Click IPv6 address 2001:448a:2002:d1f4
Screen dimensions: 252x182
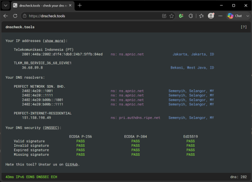coord(62,54)
